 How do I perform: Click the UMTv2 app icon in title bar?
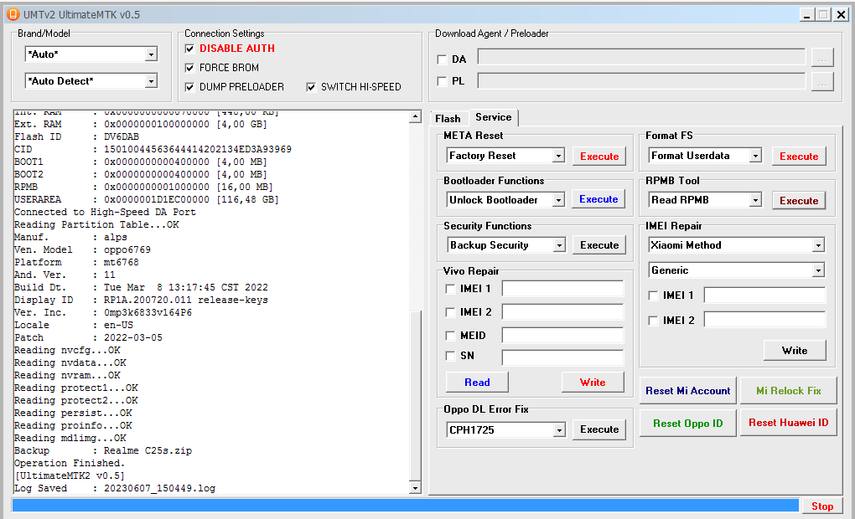point(13,14)
